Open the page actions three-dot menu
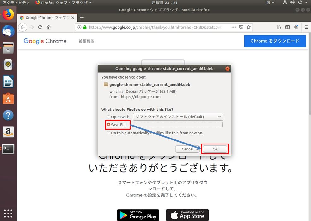Viewport: 311px width, 221px height. [x=234, y=27]
